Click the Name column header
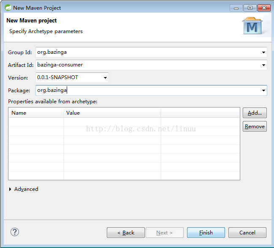 (36, 113)
